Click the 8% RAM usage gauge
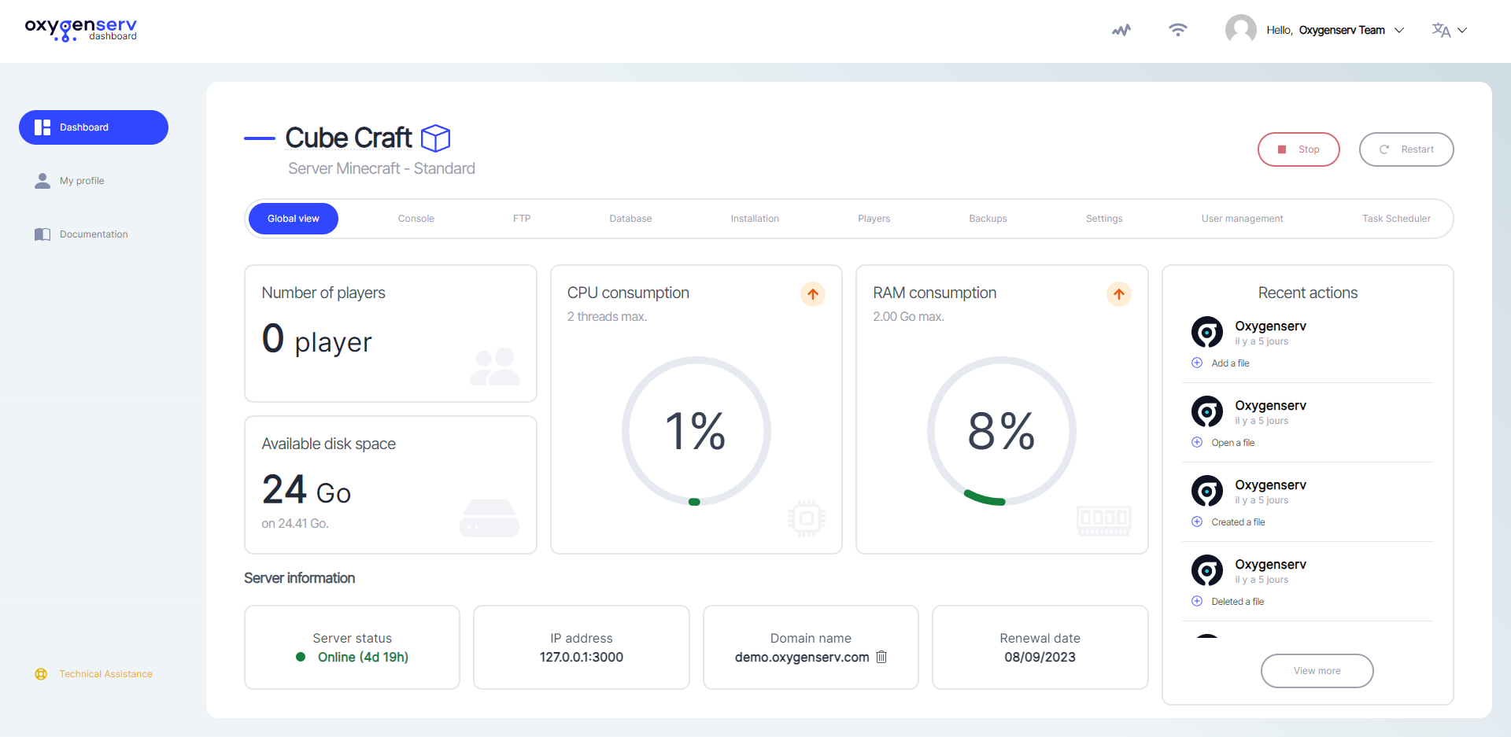 (1002, 431)
